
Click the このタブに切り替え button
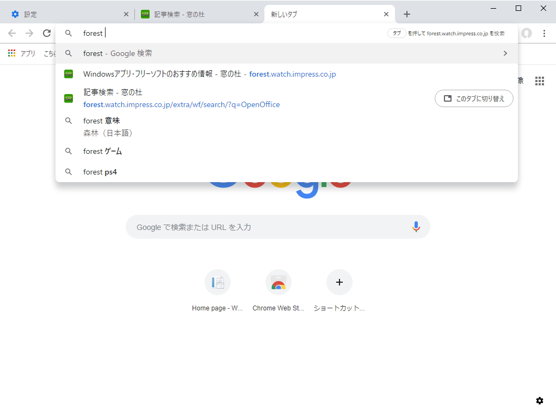473,98
